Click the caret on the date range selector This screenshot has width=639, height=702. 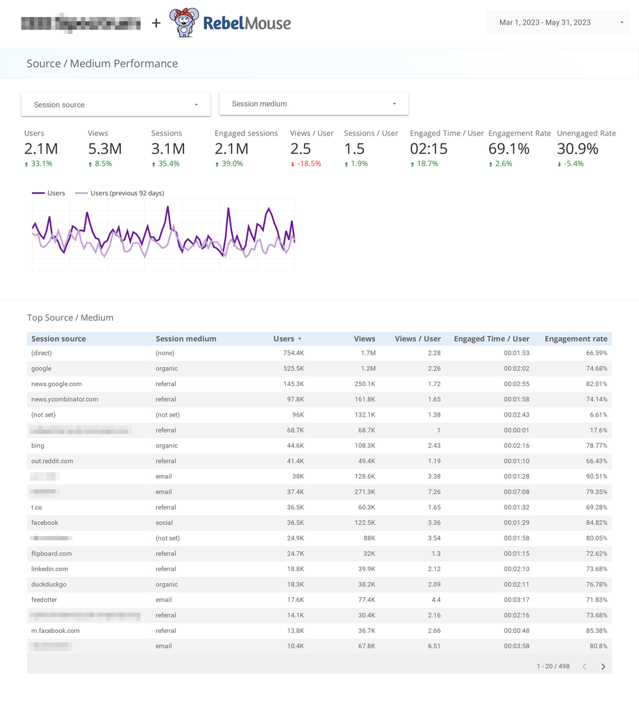tap(623, 21)
